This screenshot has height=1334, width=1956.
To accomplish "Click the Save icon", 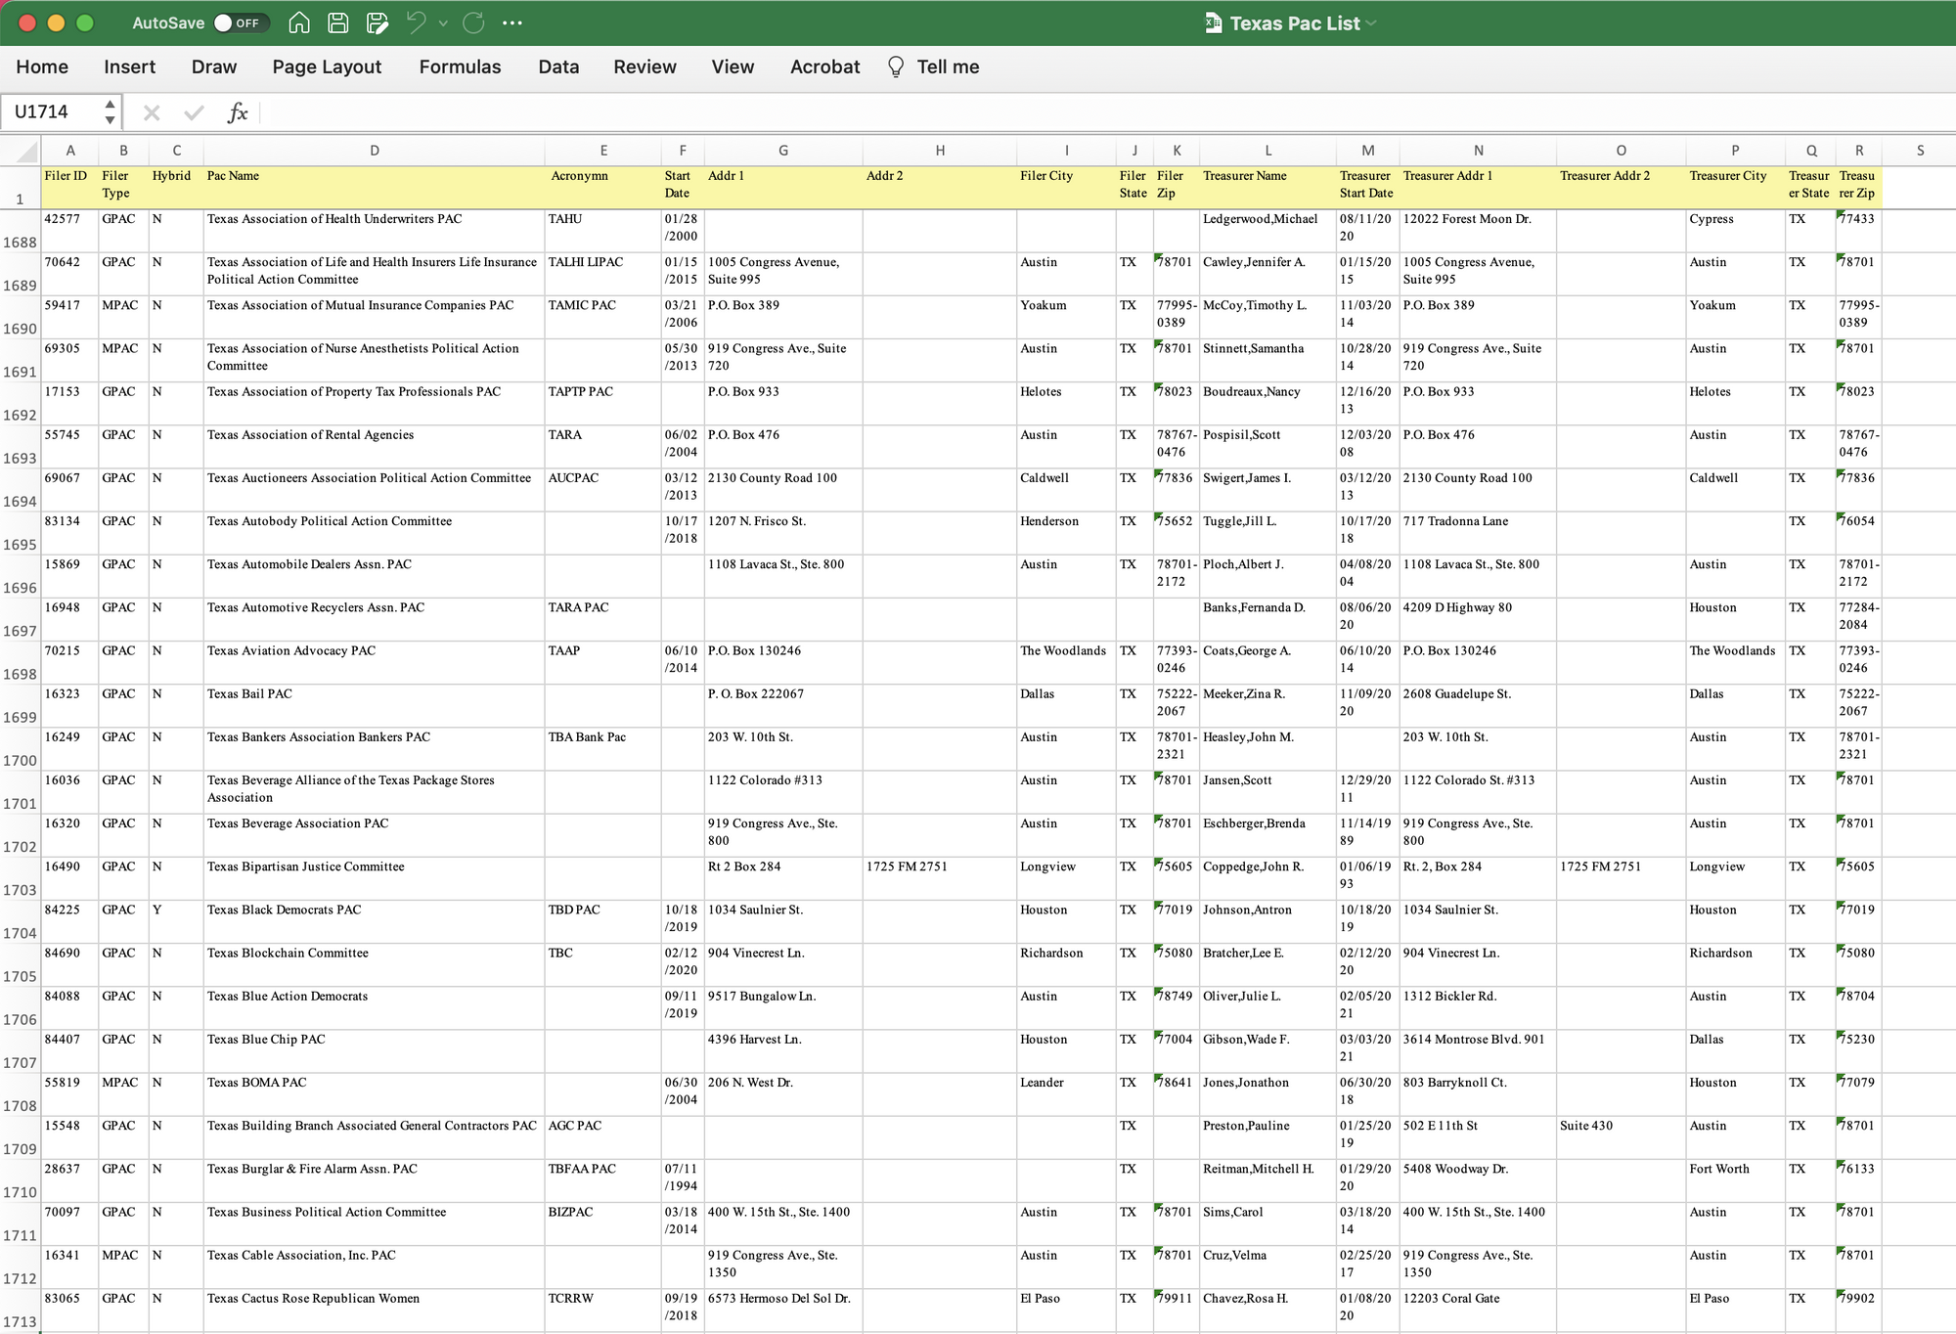I will click(338, 22).
